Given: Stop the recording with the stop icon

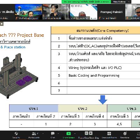Looking at the screenshot, I should point(91,133).
